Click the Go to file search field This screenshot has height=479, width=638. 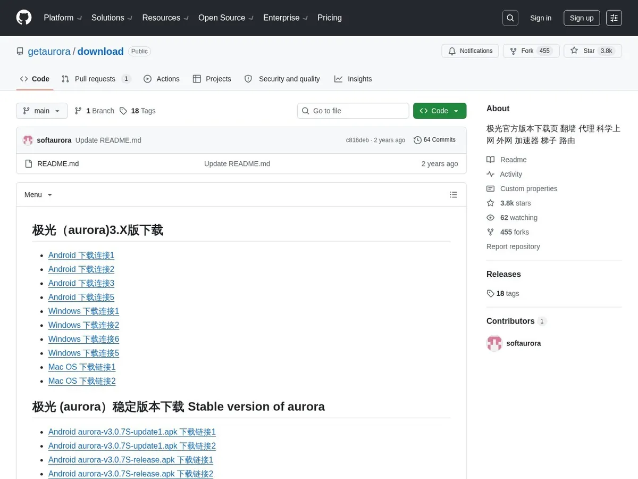[x=353, y=111]
